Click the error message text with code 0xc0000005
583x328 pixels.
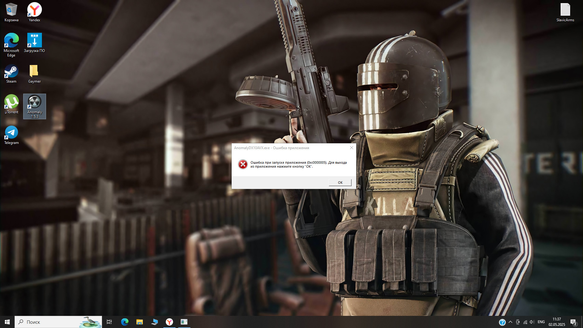click(298, 164)
